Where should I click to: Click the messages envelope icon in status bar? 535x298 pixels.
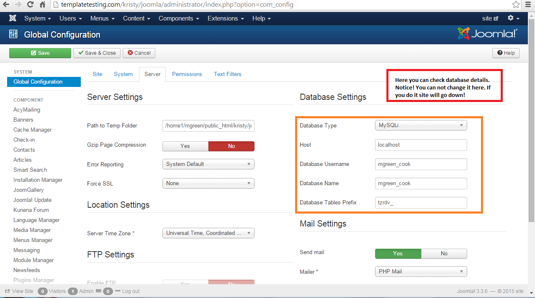point(98,291)
